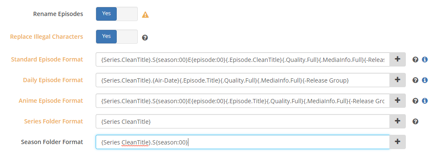Open question-mark help for Daily Episode Format
The width and height of the screenshot is (448, 155).
click(416, 80)
